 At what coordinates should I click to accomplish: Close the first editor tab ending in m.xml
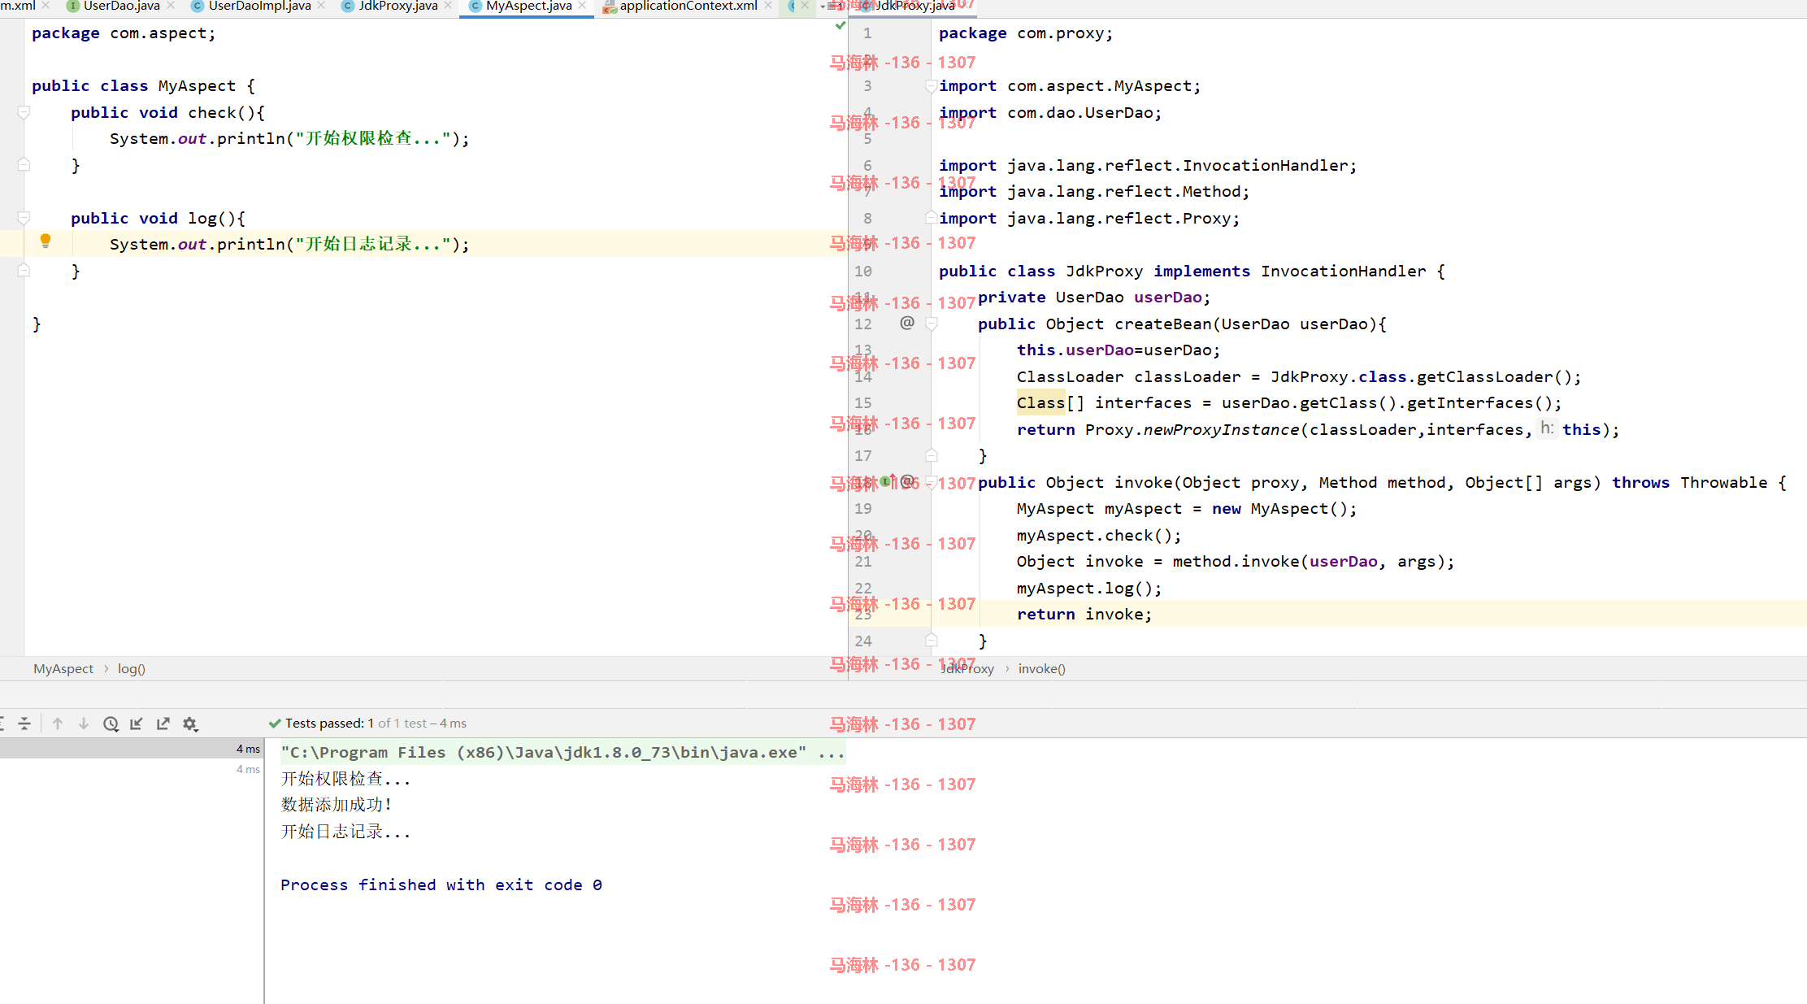[46, 6]
